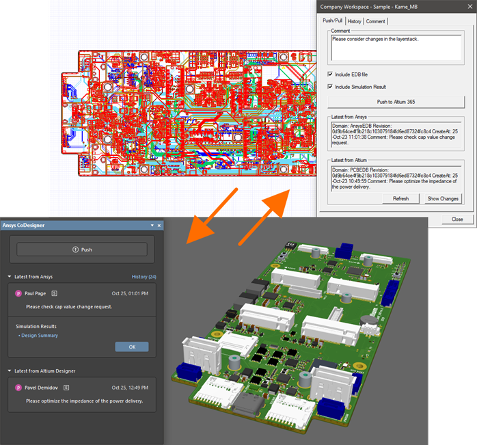Push changes using the CoDesigner Push button
This screenshot has height=445, width=477.
[x=82, y=250]
